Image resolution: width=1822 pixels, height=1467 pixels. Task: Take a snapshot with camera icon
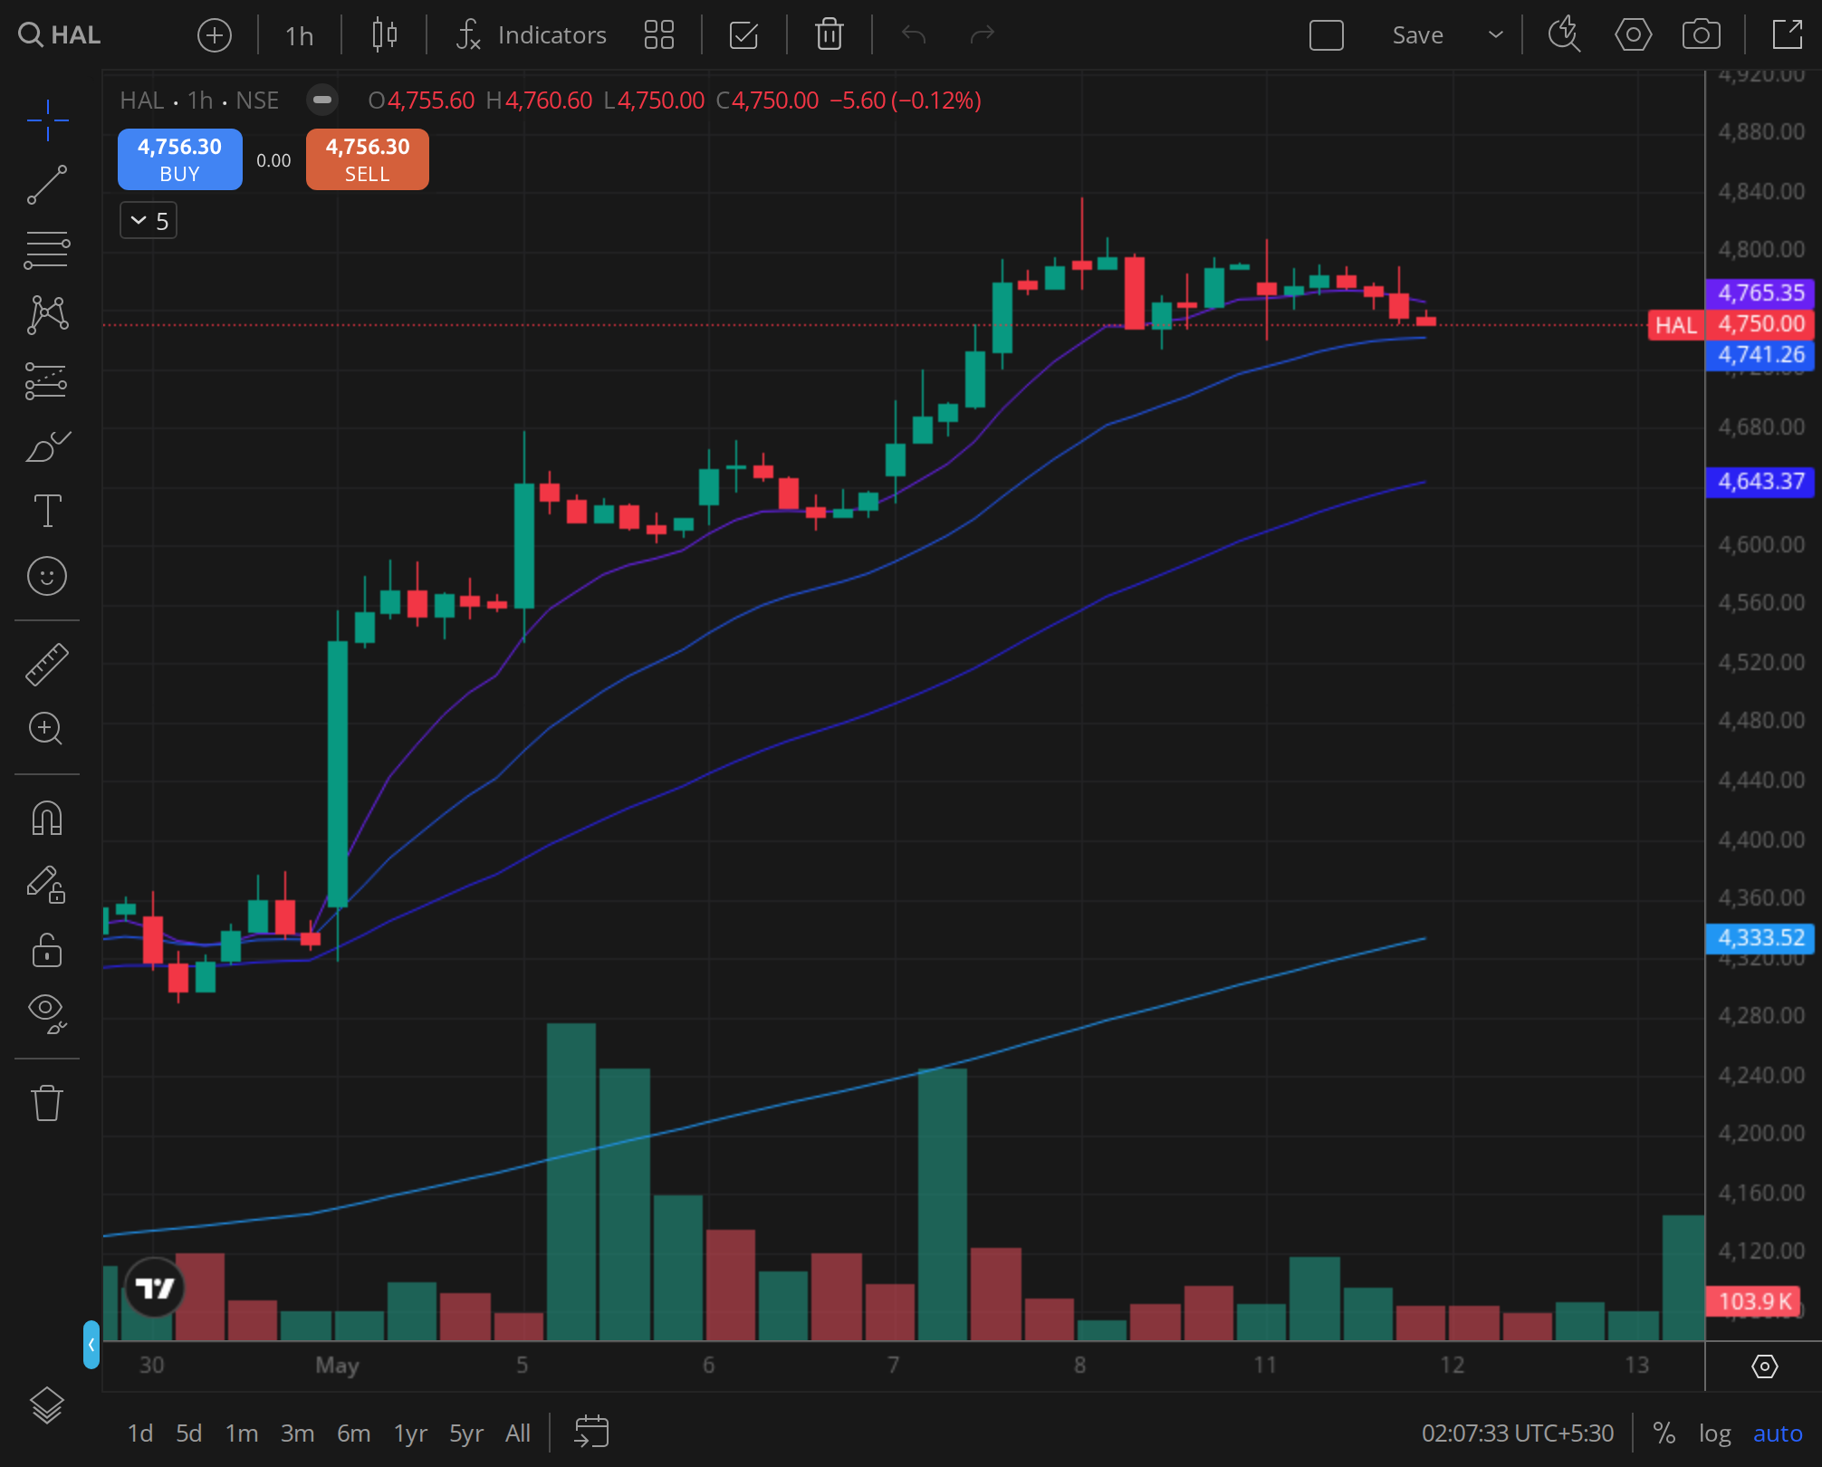pyautogui.click(x=1701, y=35)
